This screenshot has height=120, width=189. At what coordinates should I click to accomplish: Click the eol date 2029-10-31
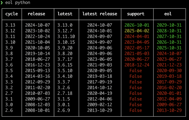(x=169, y=25)
